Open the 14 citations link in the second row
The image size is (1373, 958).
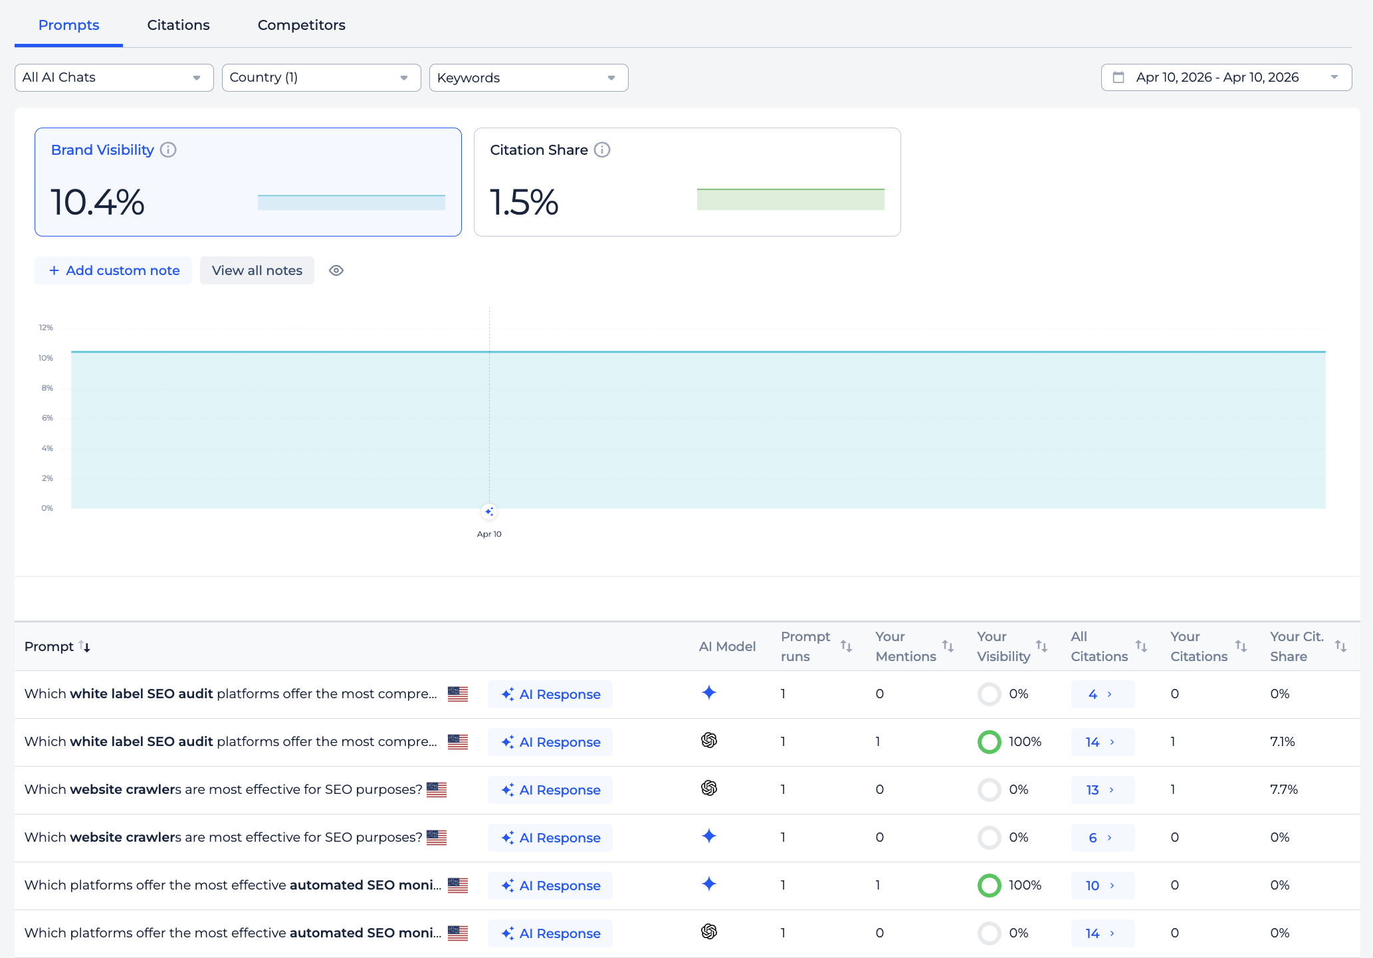click(1101, 742)
